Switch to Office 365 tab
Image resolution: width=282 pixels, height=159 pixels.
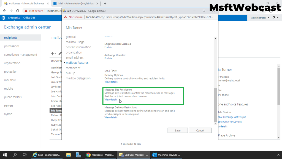coord(29,18)
